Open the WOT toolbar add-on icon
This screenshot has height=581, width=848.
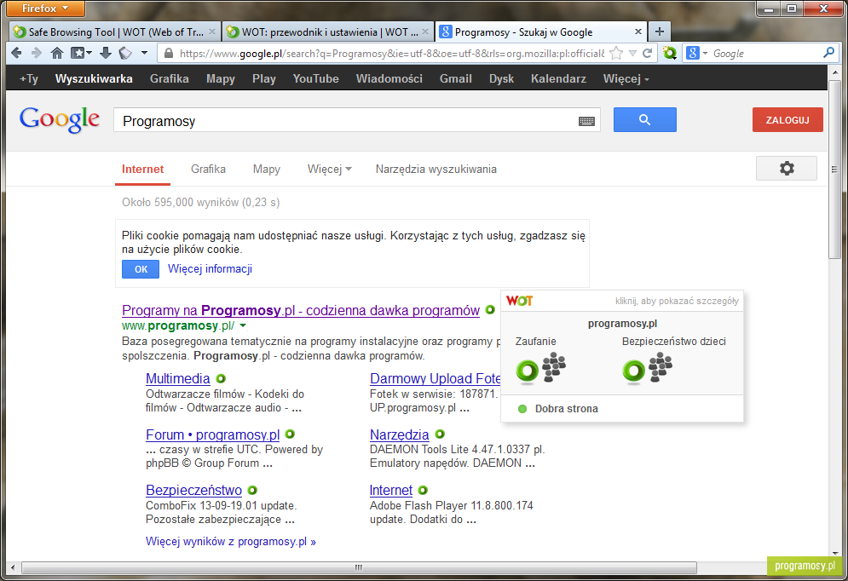pyautogui.click(x=670, y=53)
